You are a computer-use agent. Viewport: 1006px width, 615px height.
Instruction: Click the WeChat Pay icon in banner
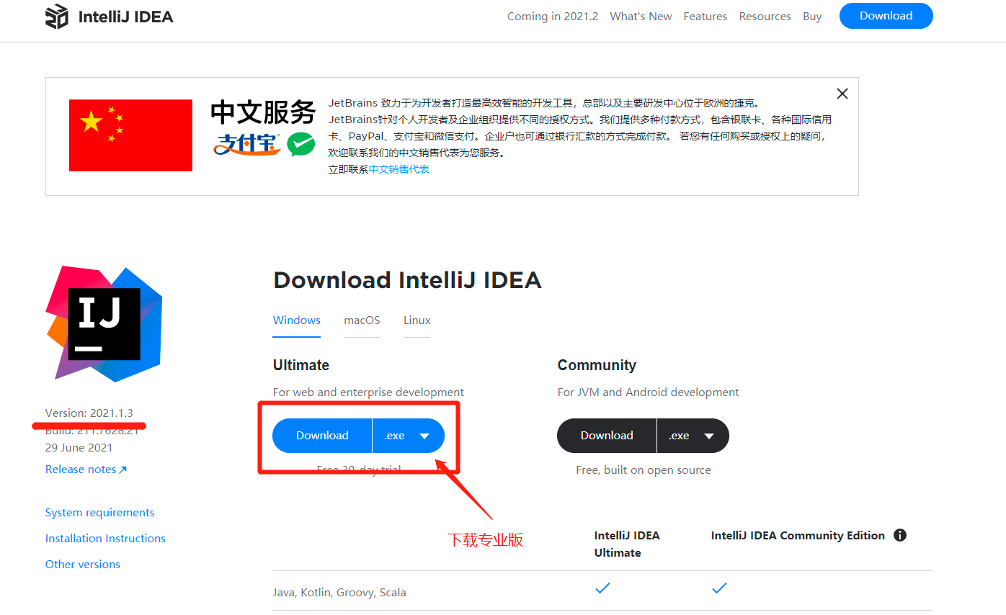tap(301, 144)
